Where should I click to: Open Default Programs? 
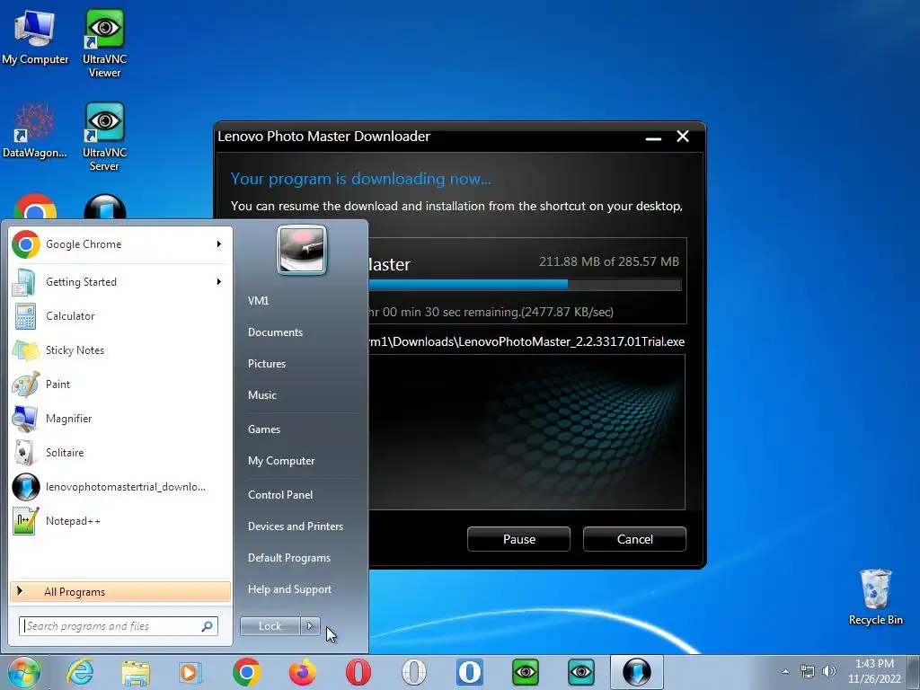pyautogui.click(x=288, y=558)
